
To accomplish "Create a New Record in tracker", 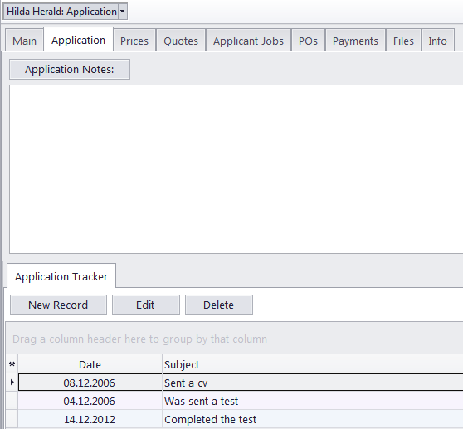I will (58, 305).
